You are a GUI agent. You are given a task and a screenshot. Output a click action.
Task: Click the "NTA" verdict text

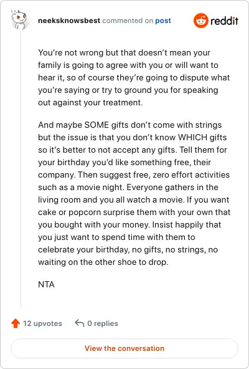click(x=46, y=284)
